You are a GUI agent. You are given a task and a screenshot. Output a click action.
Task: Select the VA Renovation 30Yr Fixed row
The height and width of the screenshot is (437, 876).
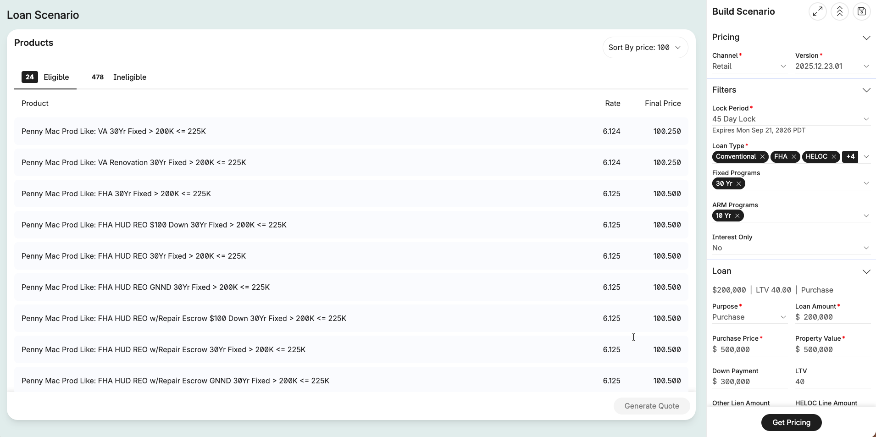tap(351, 162)
